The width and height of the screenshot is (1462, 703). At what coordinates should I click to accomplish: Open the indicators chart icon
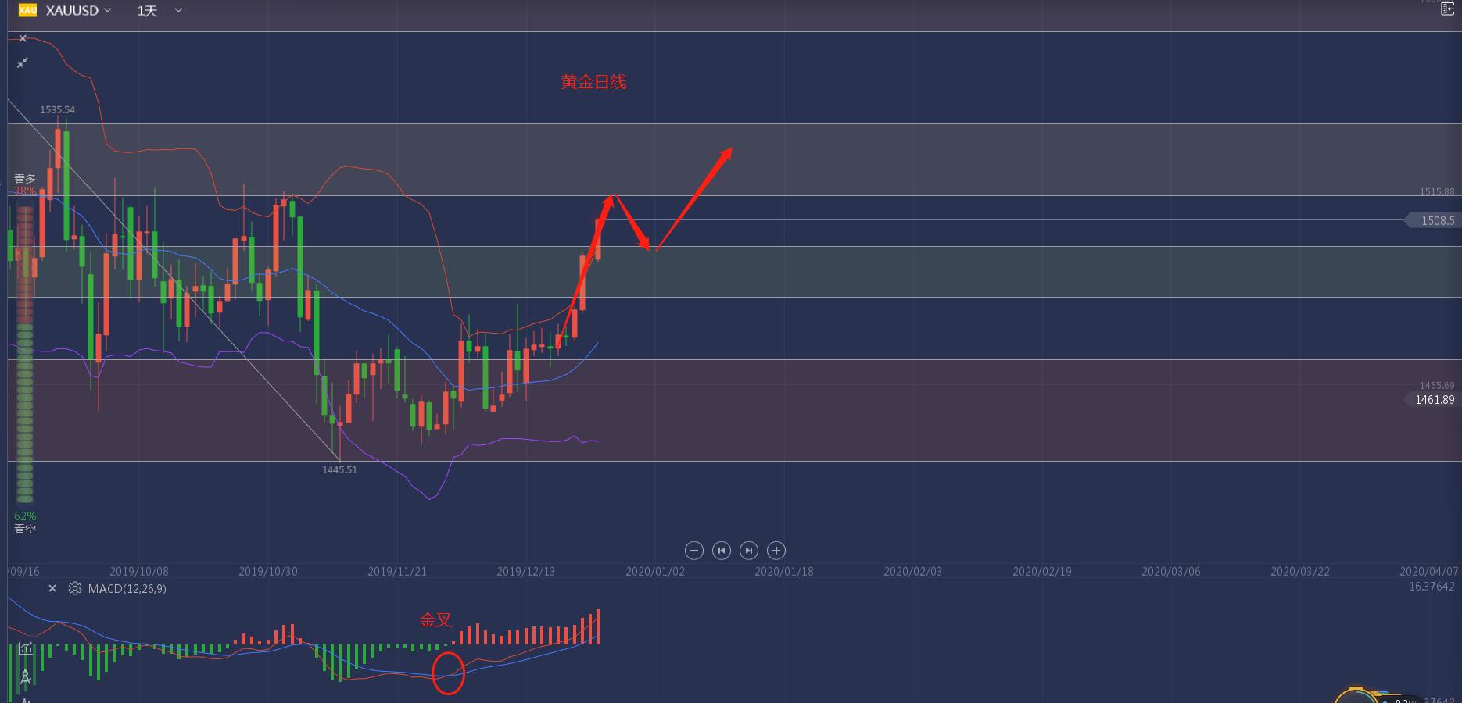coord(26,648)
